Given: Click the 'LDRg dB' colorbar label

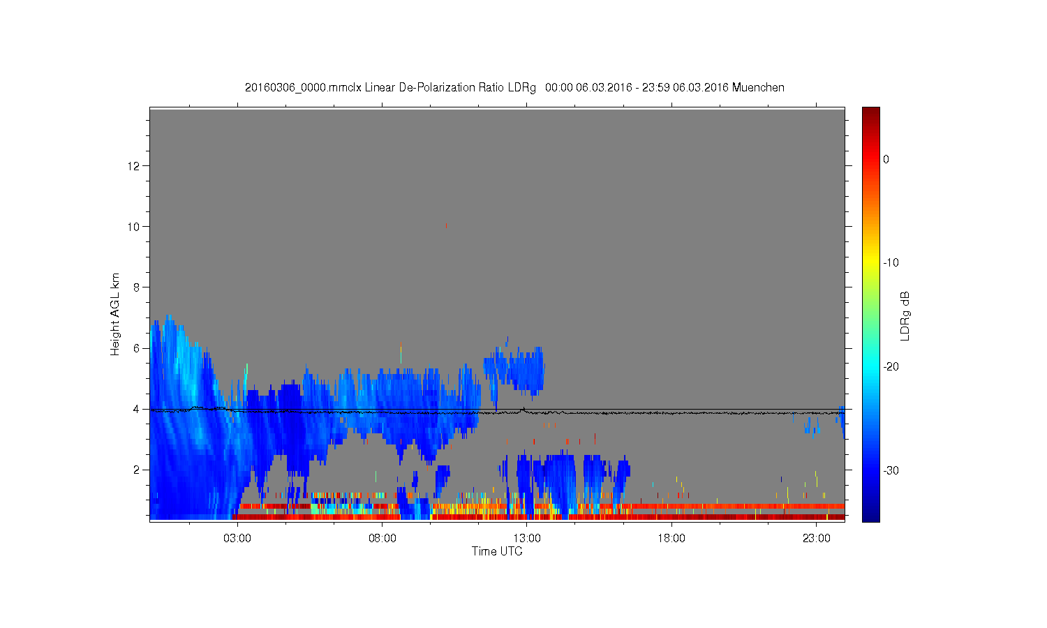Looking at the screenshot, I should [x=905, y=315].
